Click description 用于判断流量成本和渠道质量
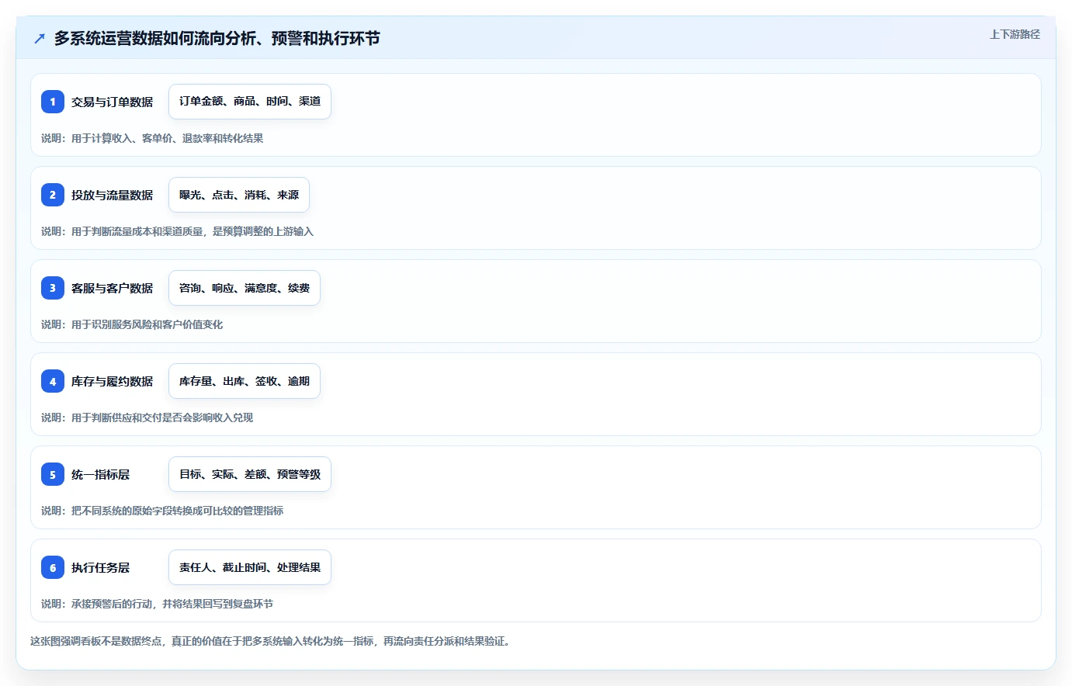 [137, 231]
